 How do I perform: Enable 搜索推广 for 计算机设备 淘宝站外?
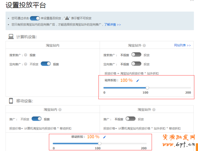tap(136, 55)
